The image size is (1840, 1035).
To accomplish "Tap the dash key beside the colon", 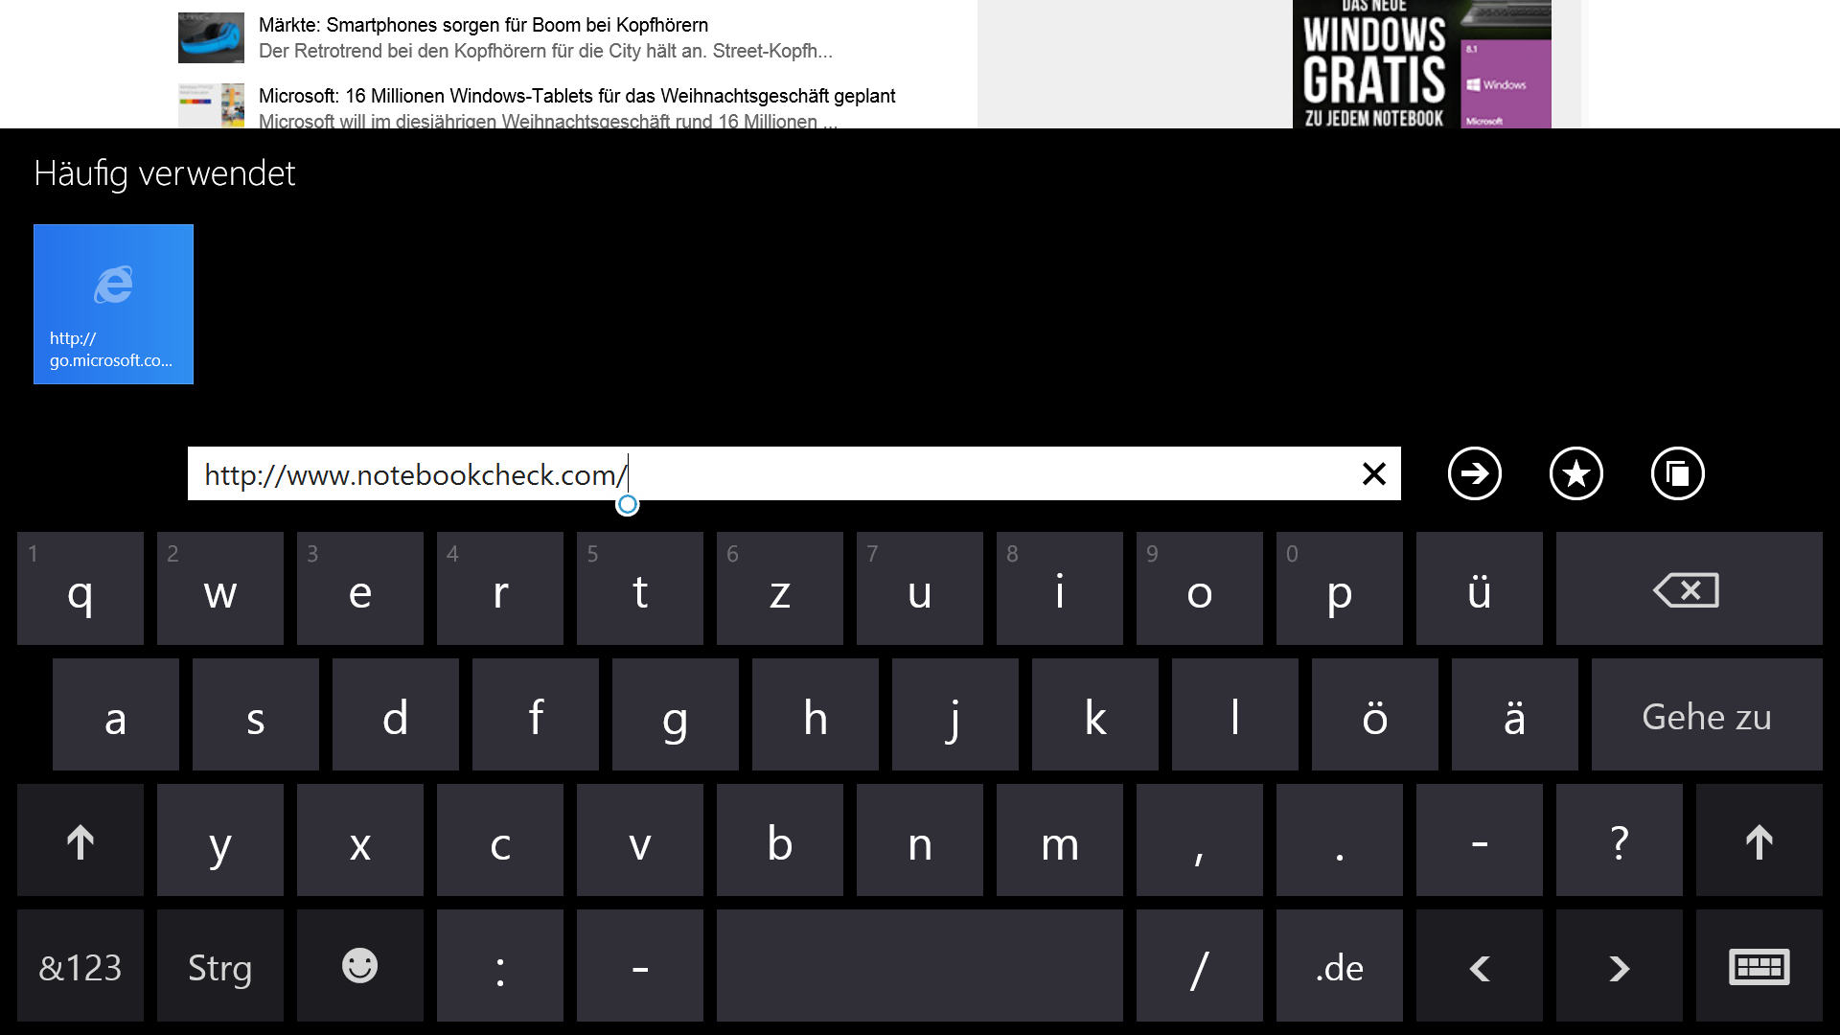I will (640, 966).
